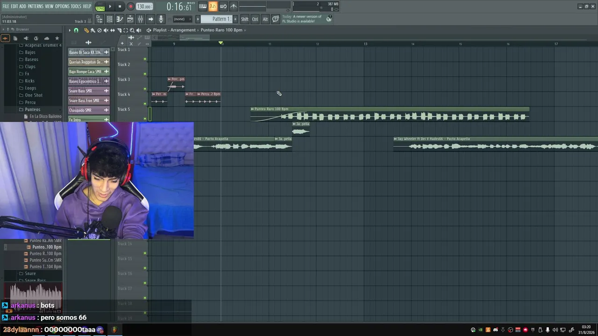The image size is (598, 336).
Task: Arm recording with the Record button
Action: [130, 7]
